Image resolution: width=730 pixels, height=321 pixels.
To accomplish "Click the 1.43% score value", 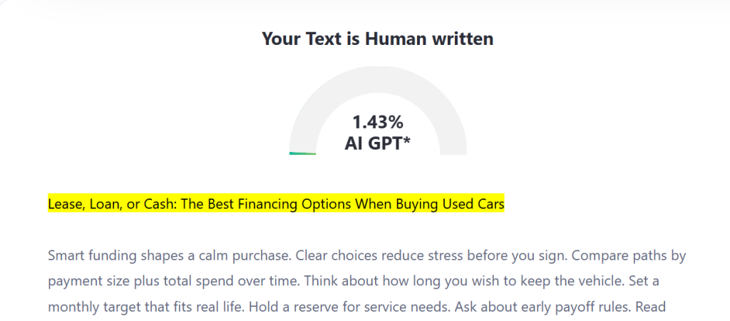I will point(378,122).
